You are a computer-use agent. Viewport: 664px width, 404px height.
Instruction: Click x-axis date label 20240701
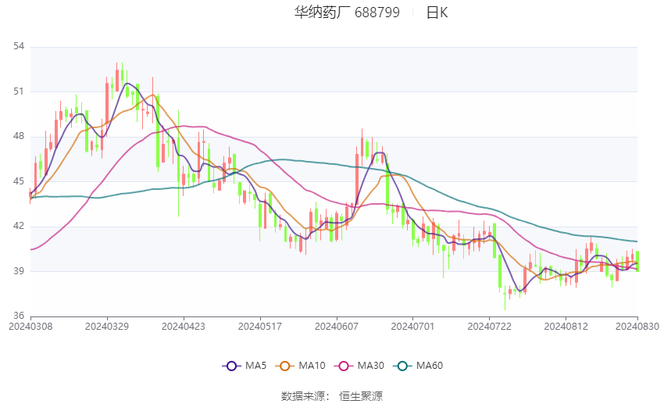click(412, 327)
